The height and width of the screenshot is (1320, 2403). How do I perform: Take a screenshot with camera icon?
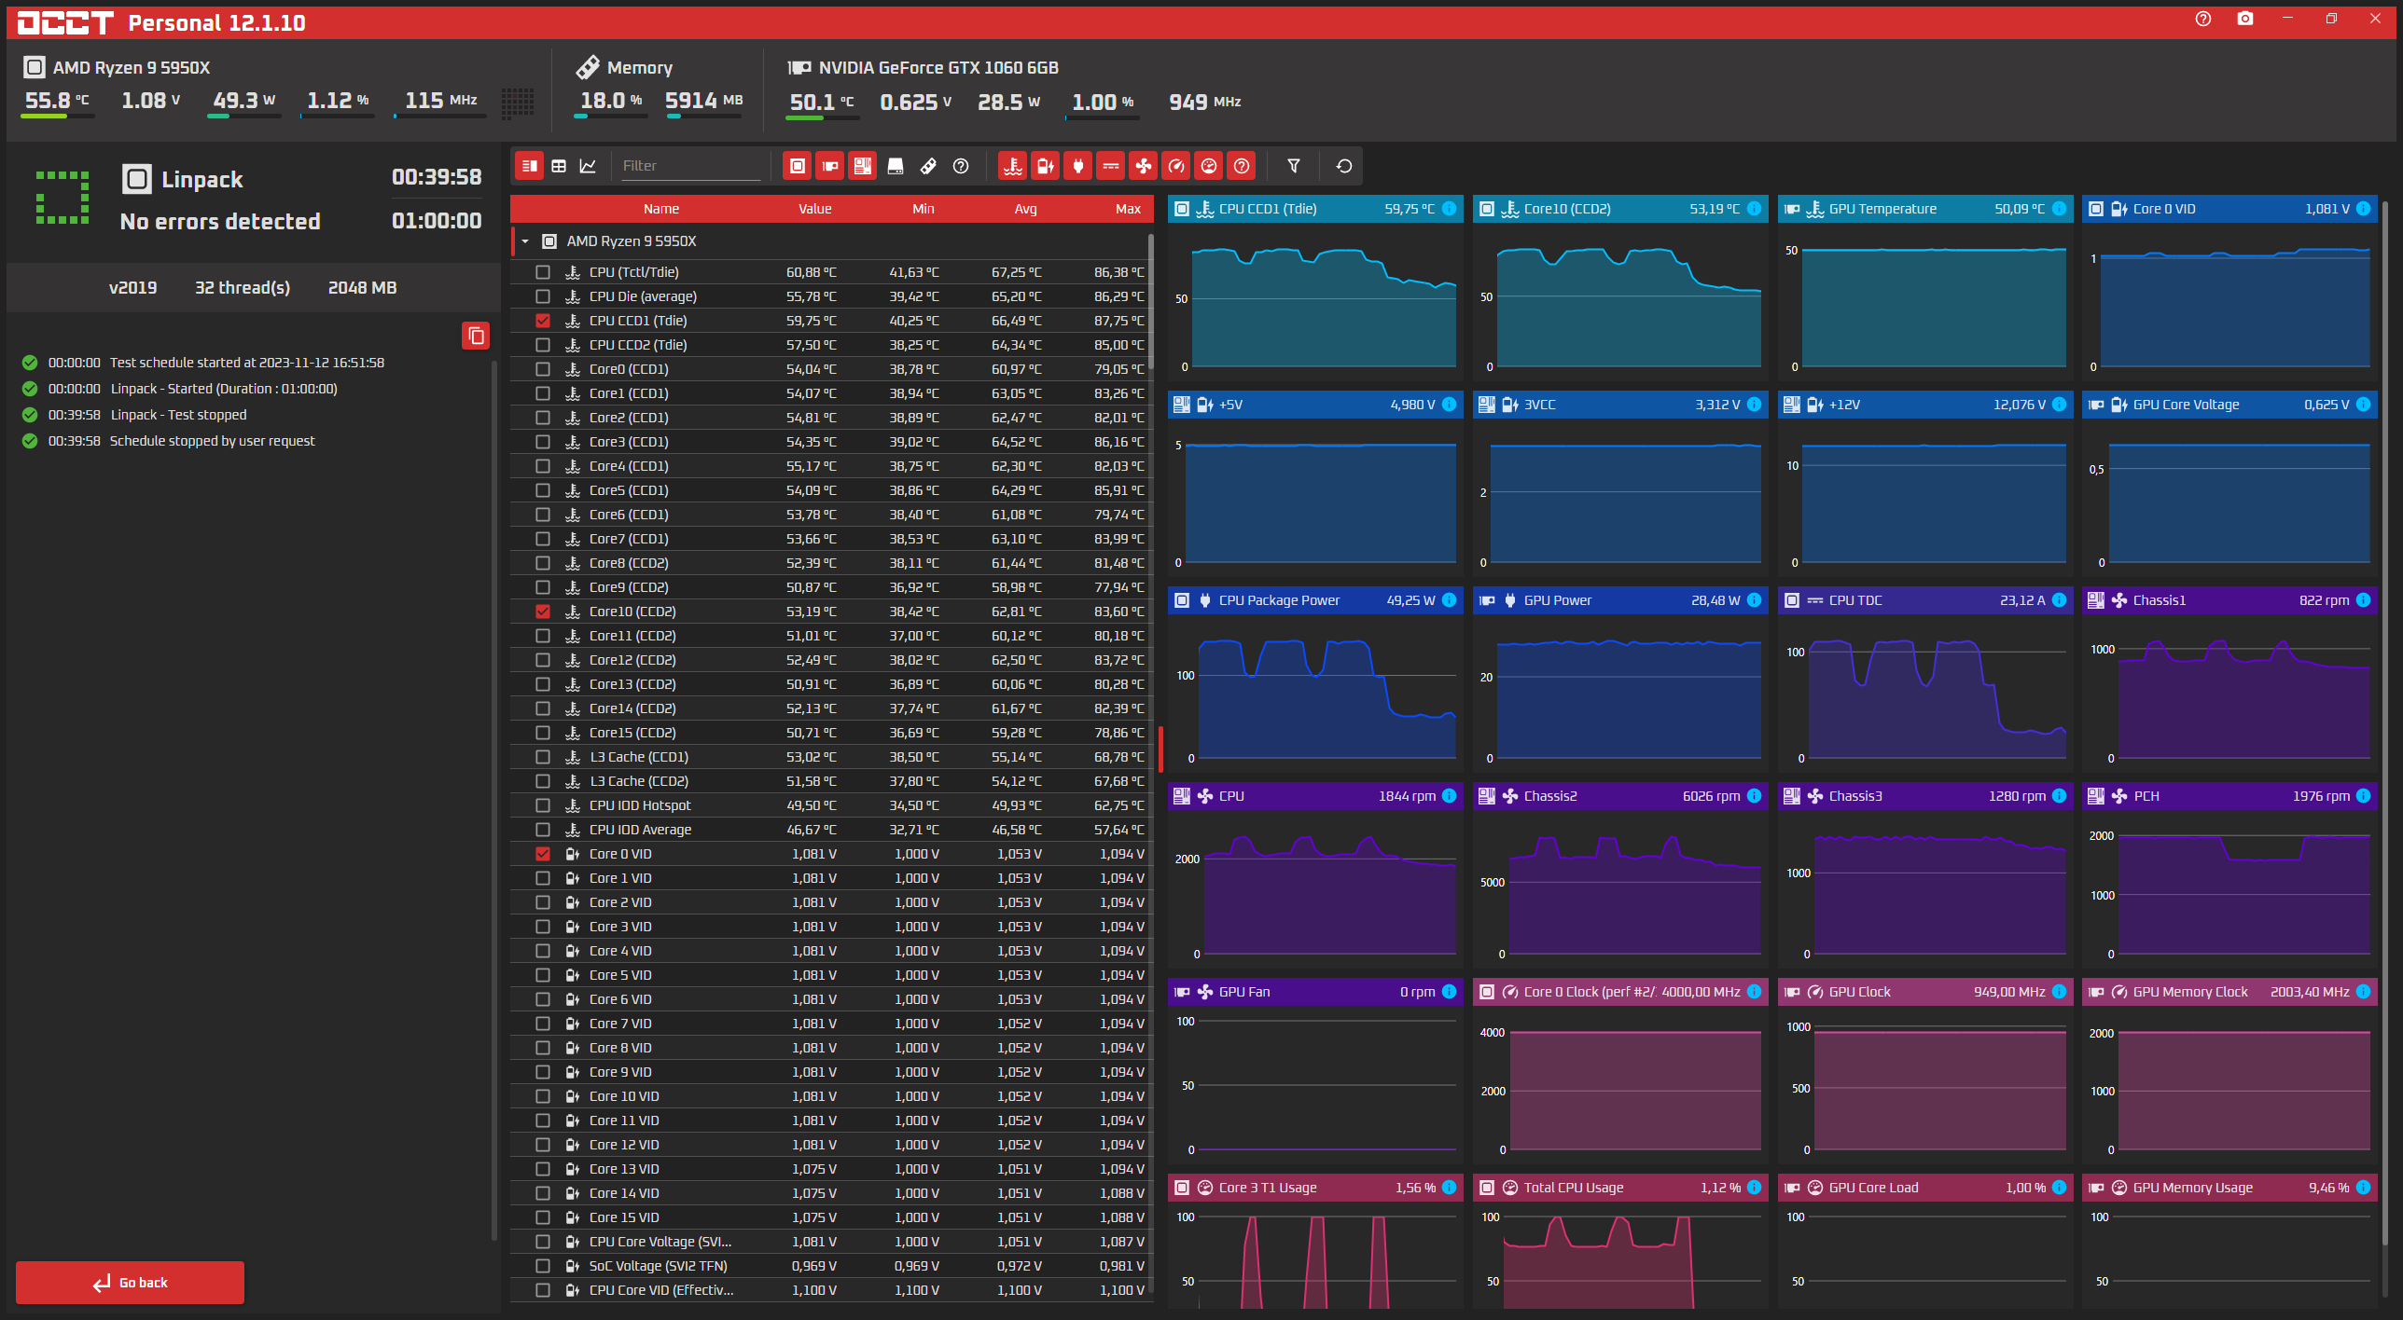2245,20
